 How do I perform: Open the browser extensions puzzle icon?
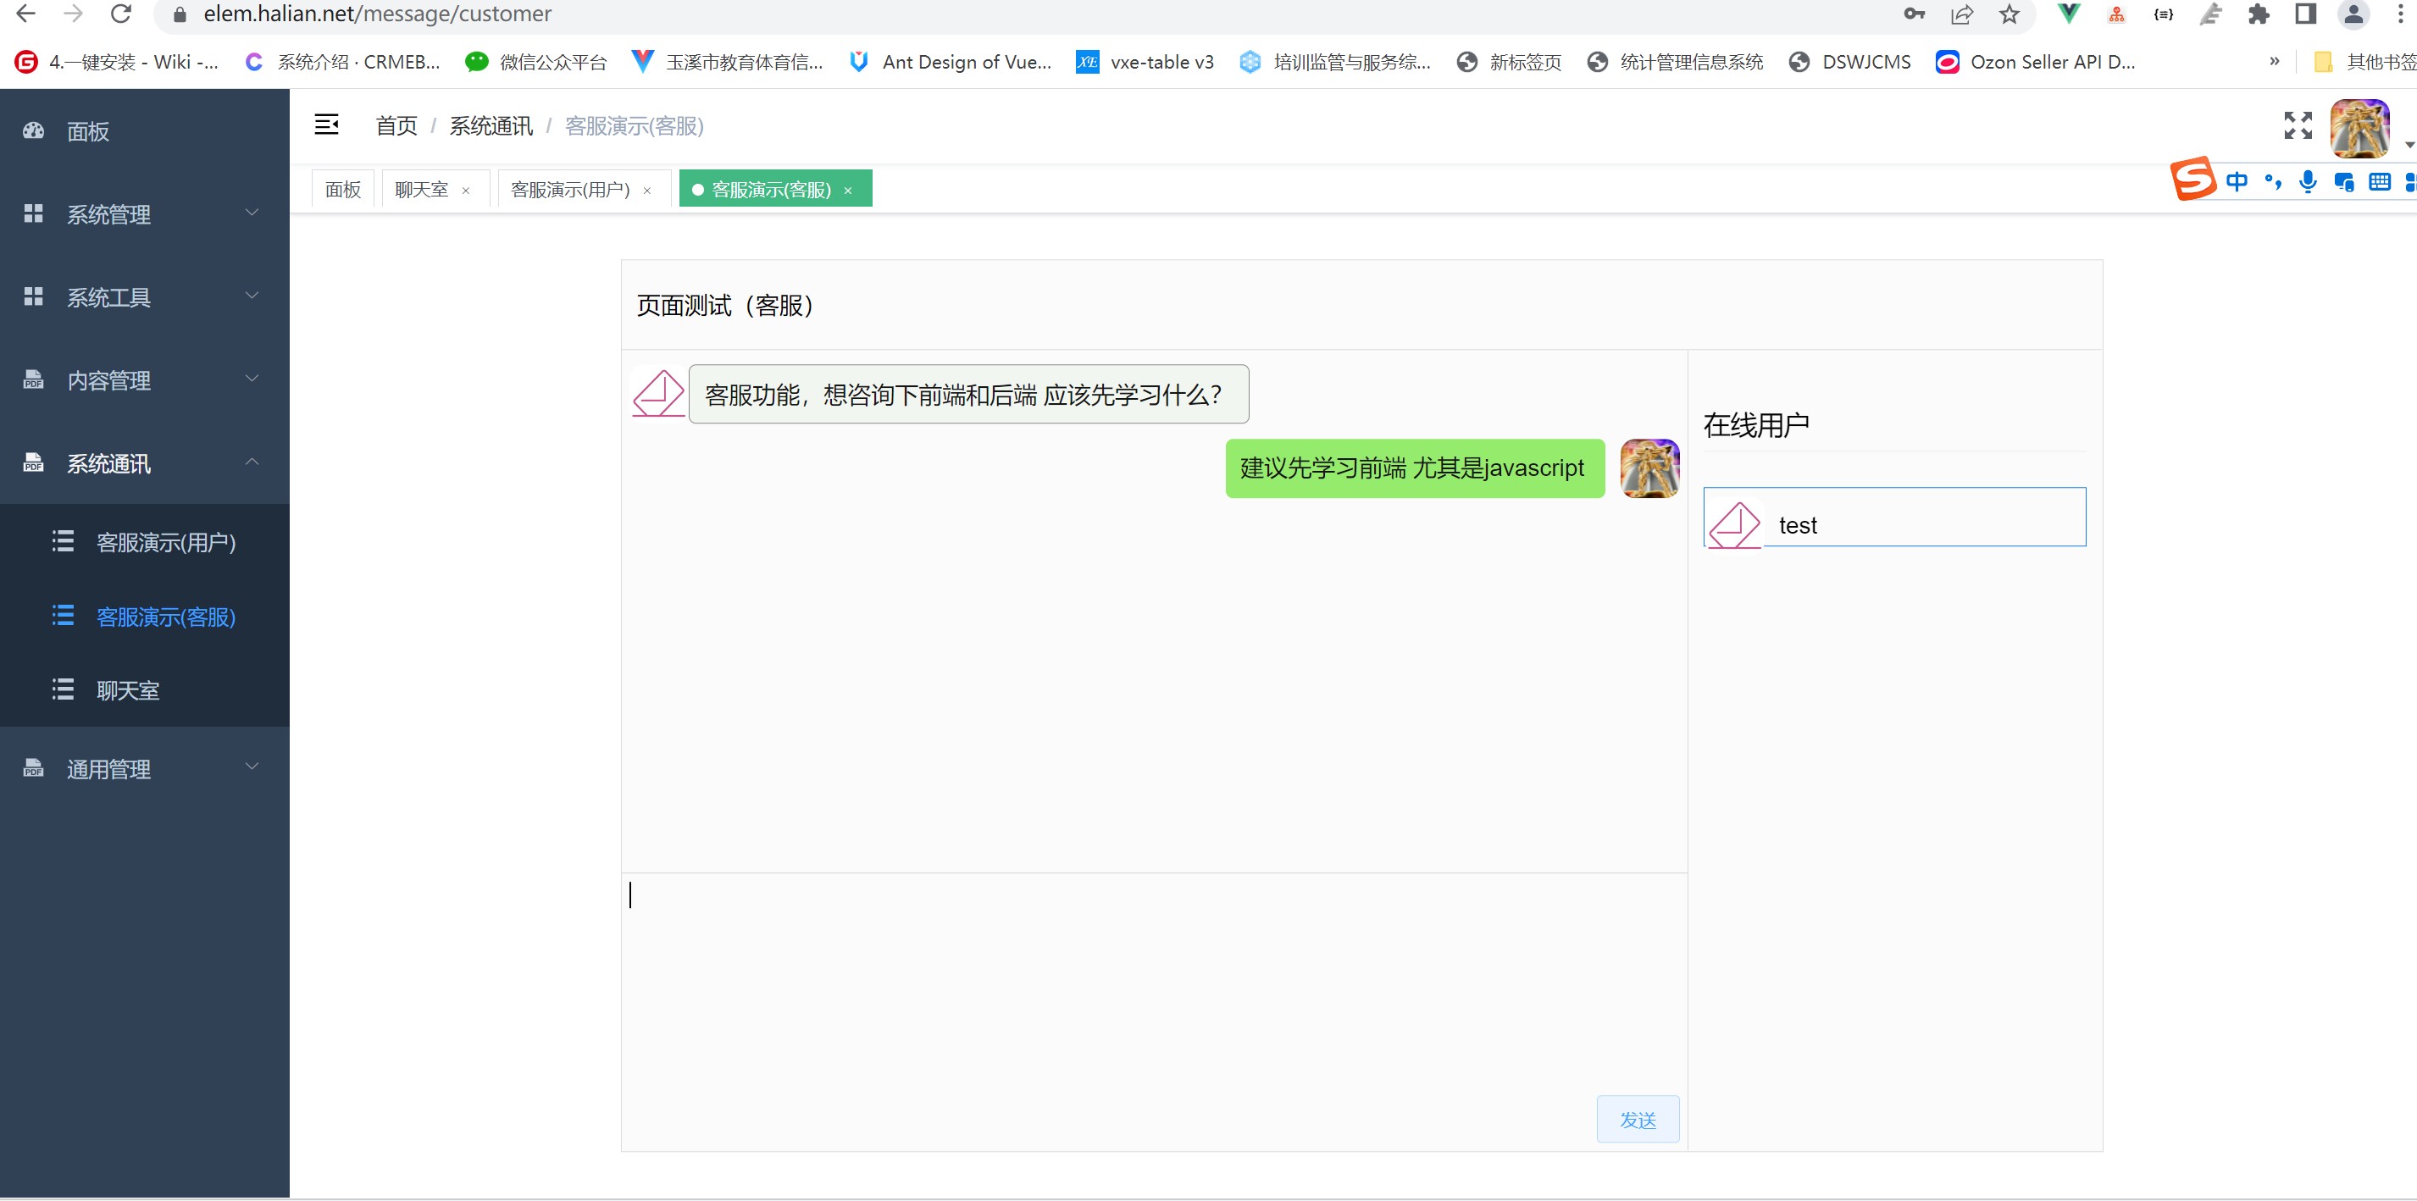point(2259,14)
